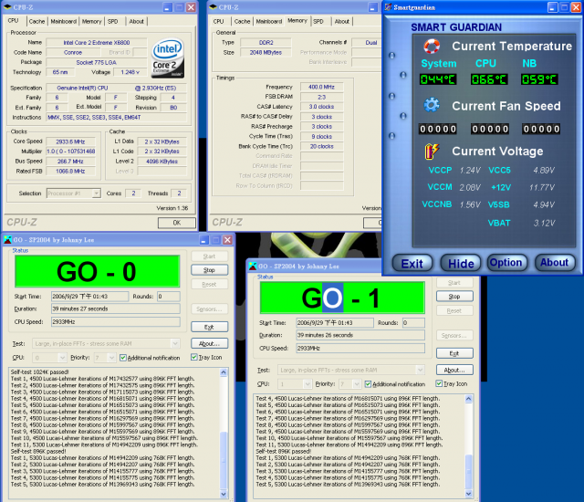Click Exit button in GO-0 window

coord(209,327)
